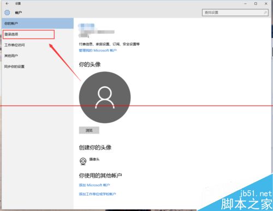This screenshot has width=273, height=211.
Task: Click the 摄像头 label
Action: tap(94, 159)
